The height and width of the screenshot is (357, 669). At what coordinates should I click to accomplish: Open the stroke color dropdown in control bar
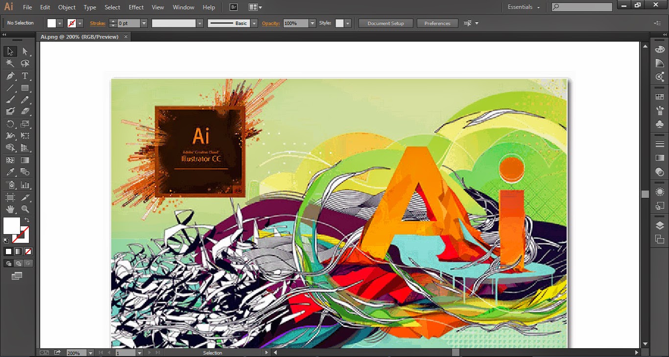(80, 23)
